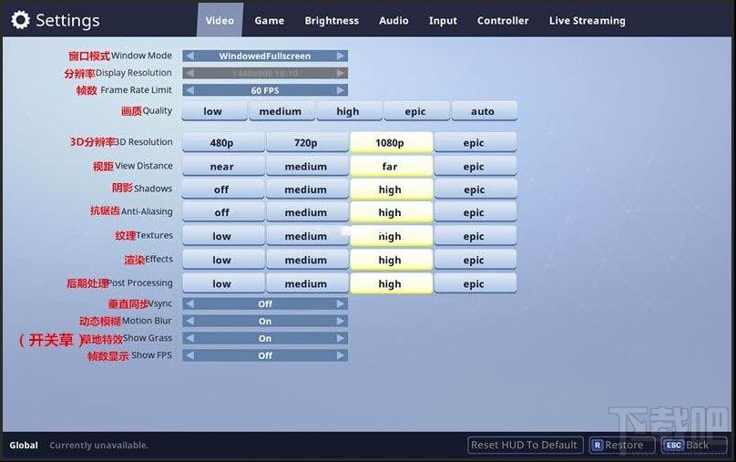Turn Anti-Aliasing off
This screenshot has width=736, height=462.
pos(223,212)
